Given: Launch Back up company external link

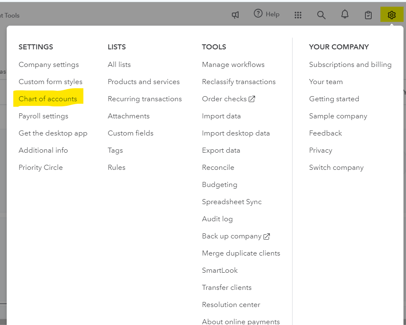Looking at the screenshot, I should coord(236,236).
